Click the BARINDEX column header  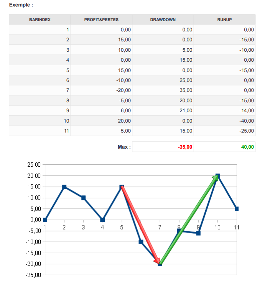tap(40, 20)
